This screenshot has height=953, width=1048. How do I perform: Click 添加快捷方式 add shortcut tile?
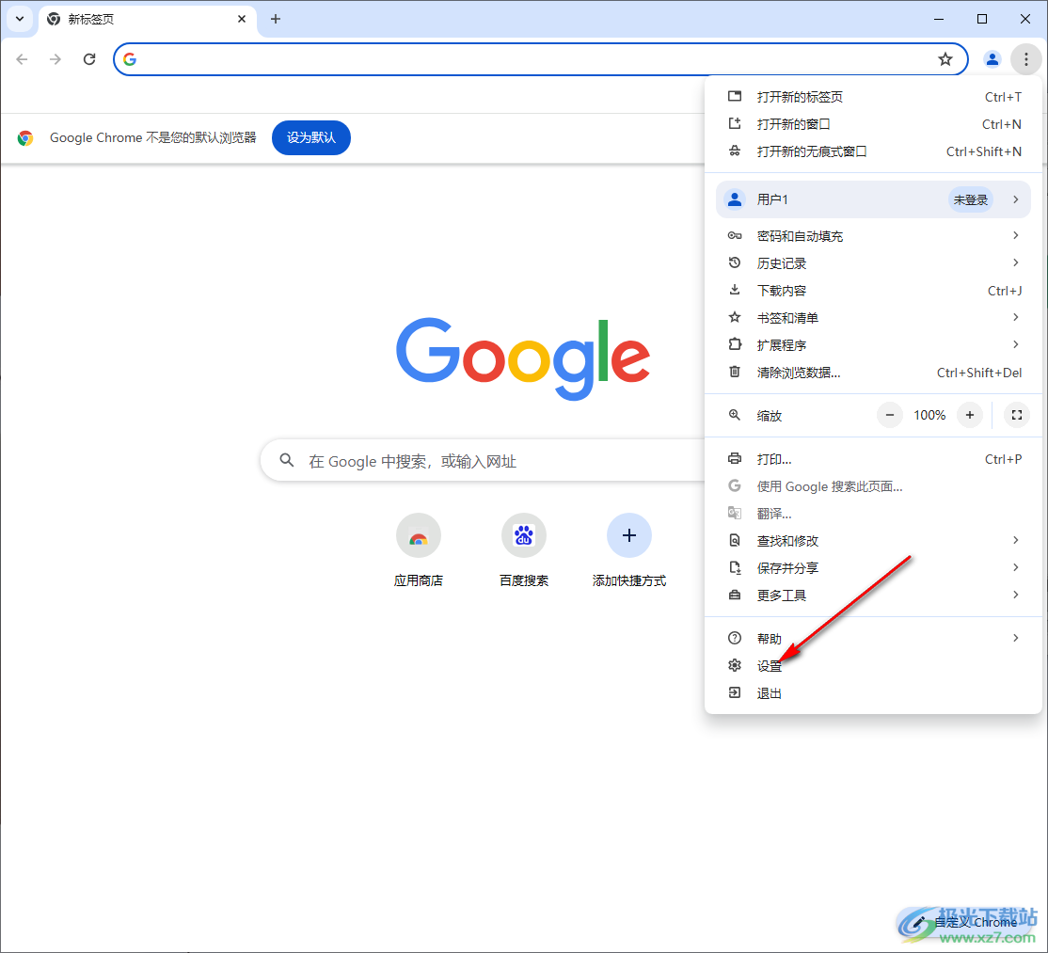click(x=629, y=550)
